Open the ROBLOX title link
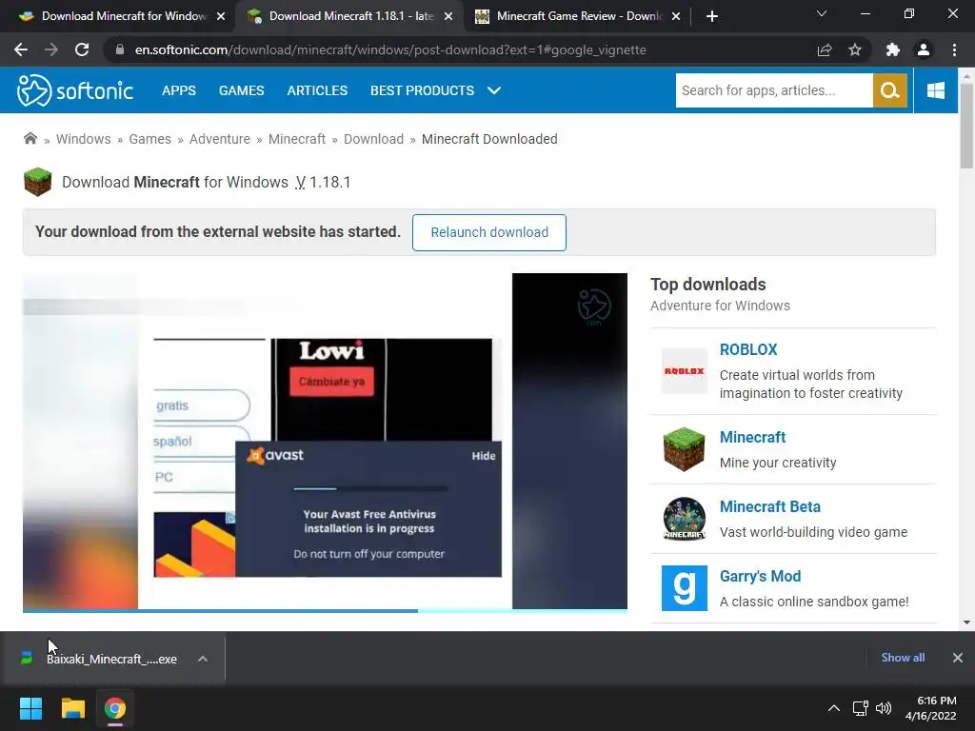The width and height of the screenshot is (975, 731). [748, 349]
